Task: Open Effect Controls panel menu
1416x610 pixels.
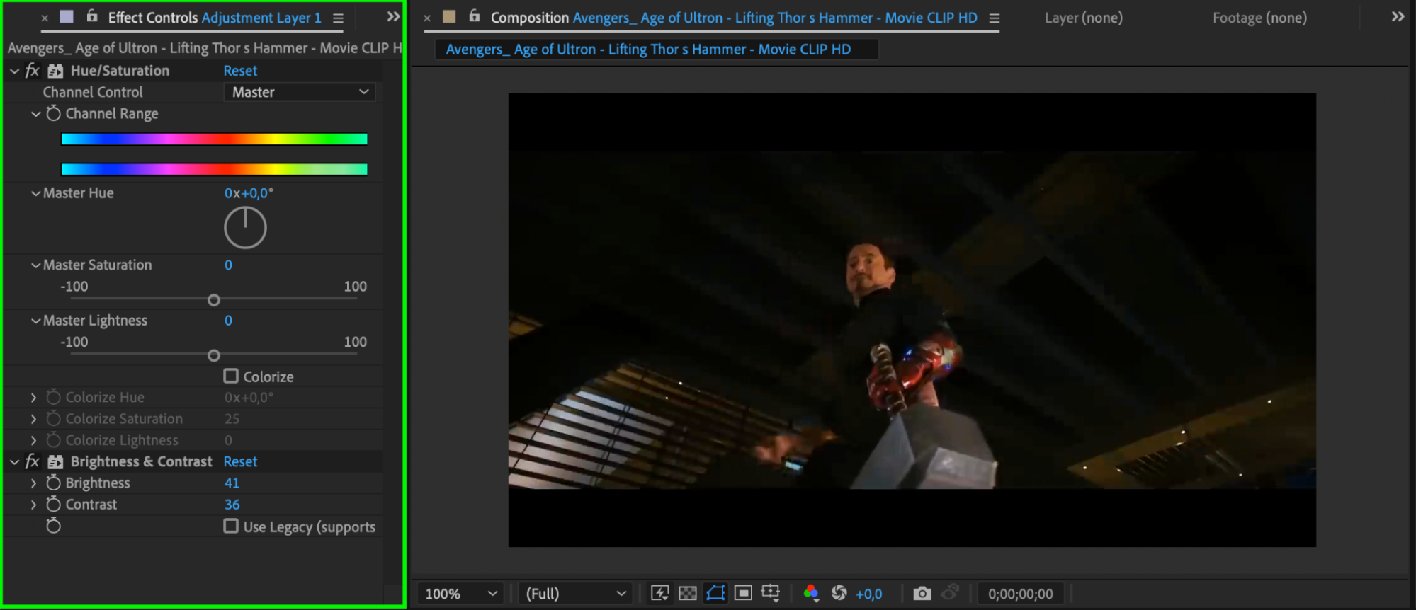Action: 339,18
